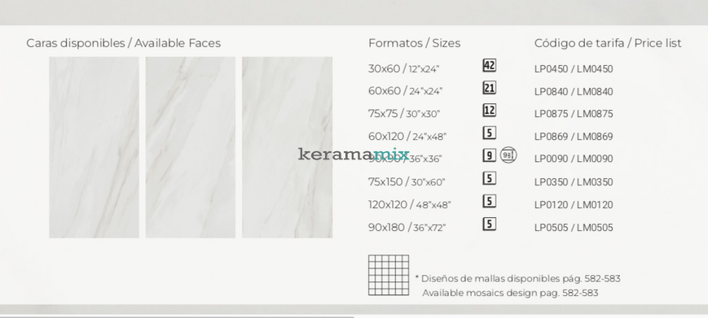Click the size text 120x120 / 48"x48"
Image resolution: width=708 pixels, height=318 pixels.
tap(410, 204)
